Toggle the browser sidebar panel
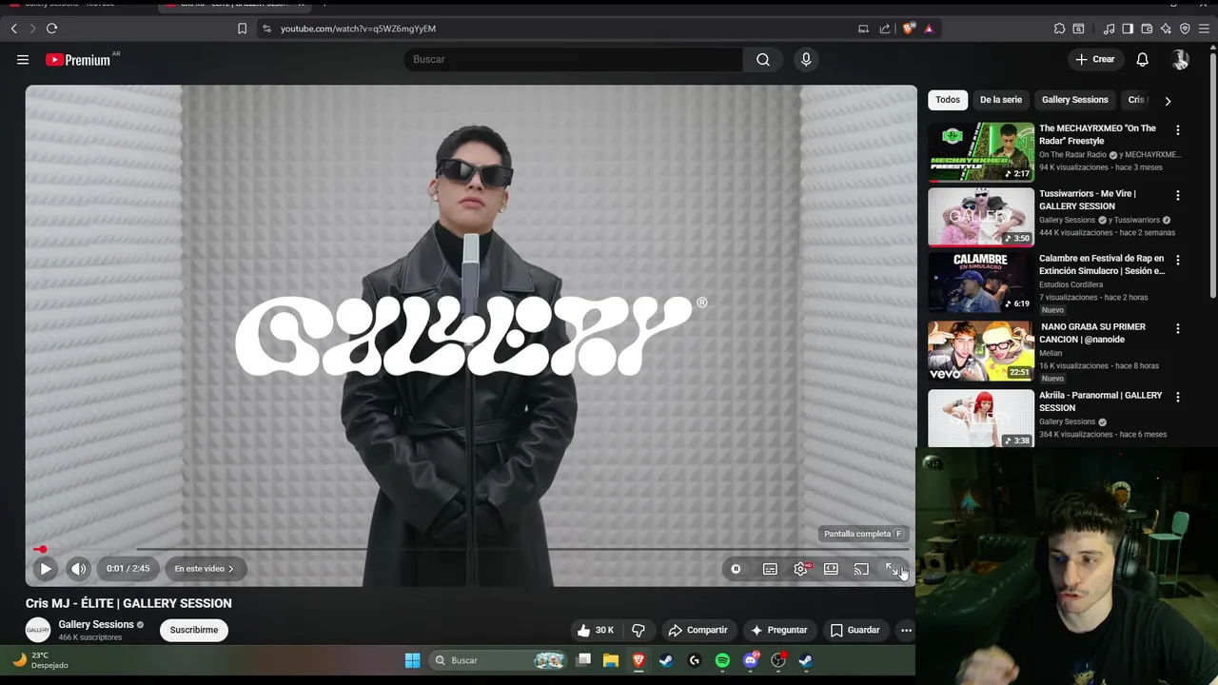Screen dimensions: 1218x685 coord(1128,29)
